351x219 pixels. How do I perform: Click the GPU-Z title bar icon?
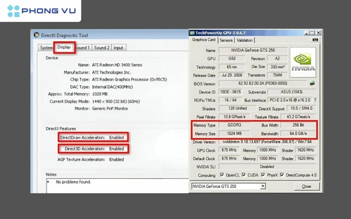pos(192,33)
